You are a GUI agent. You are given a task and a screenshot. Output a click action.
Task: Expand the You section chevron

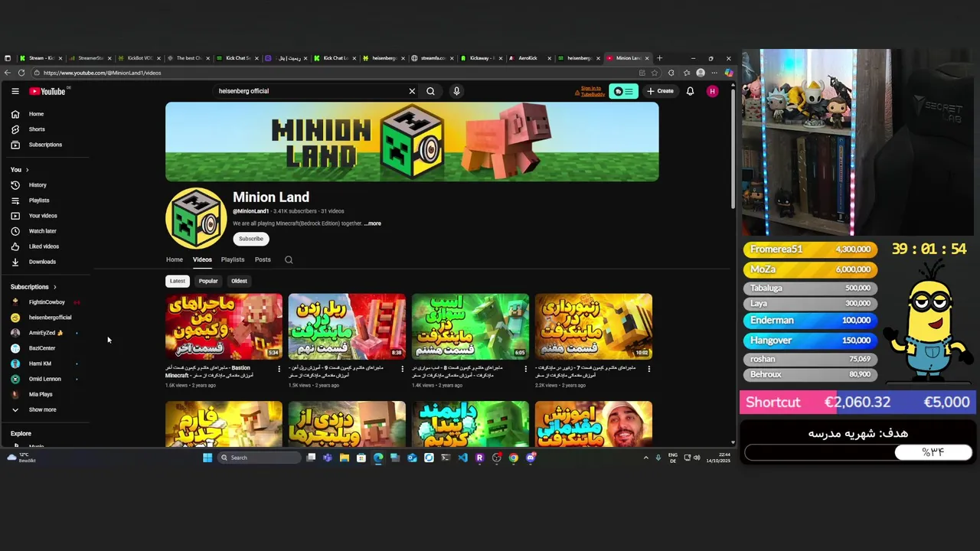point(27,170)
